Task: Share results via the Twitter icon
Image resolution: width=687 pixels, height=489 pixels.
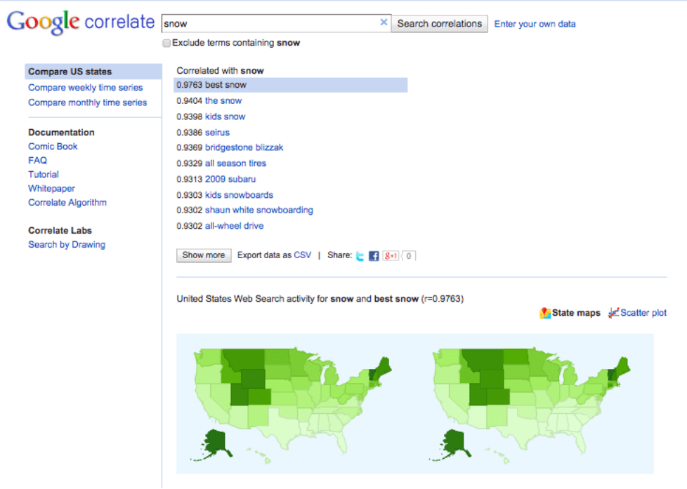Action: pyautogui.click(x=360, y=256)
